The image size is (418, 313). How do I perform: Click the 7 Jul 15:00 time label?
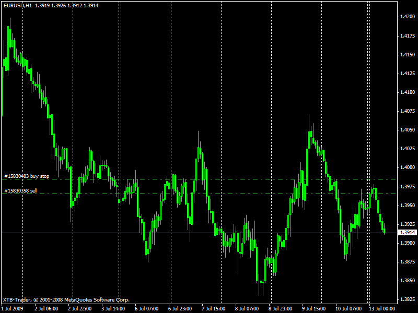[213, 309]
